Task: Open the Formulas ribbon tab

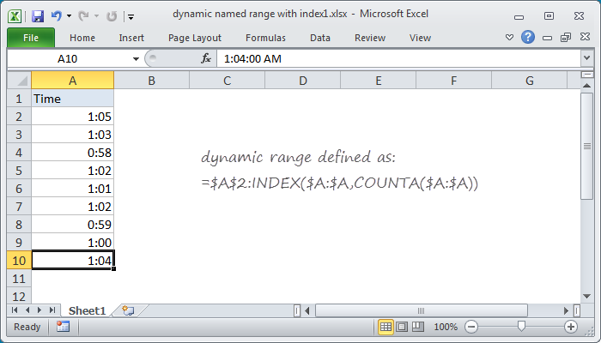Action: pos(265,38)
